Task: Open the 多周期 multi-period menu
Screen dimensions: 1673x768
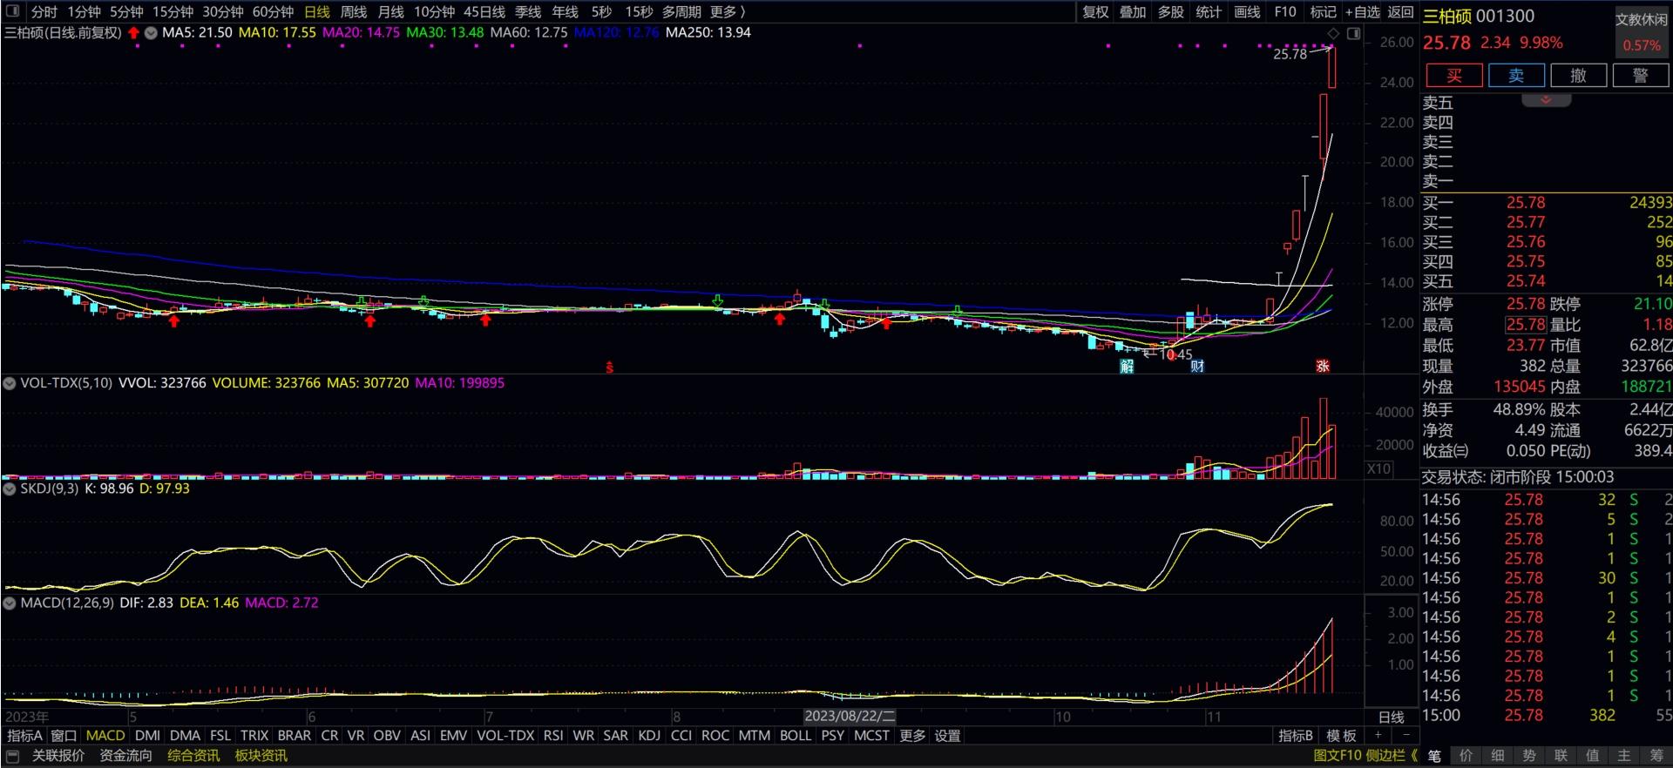Action: click(x=681, y=12)
